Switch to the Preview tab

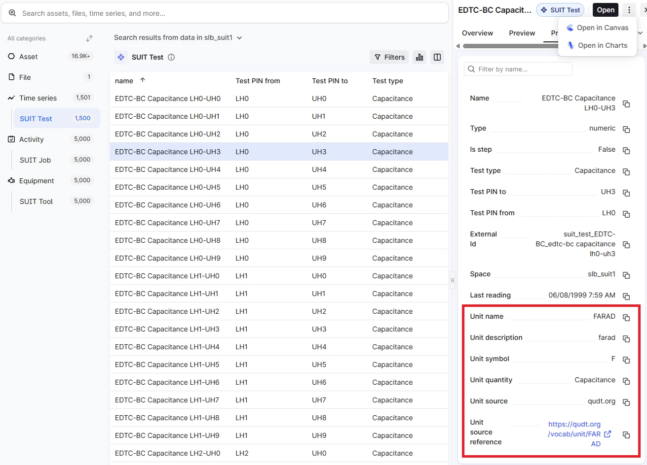tap(522, 33)
